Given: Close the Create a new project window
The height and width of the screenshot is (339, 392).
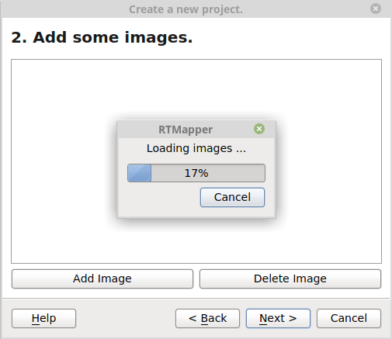Looking at the screenshot, I should point(376,9).
